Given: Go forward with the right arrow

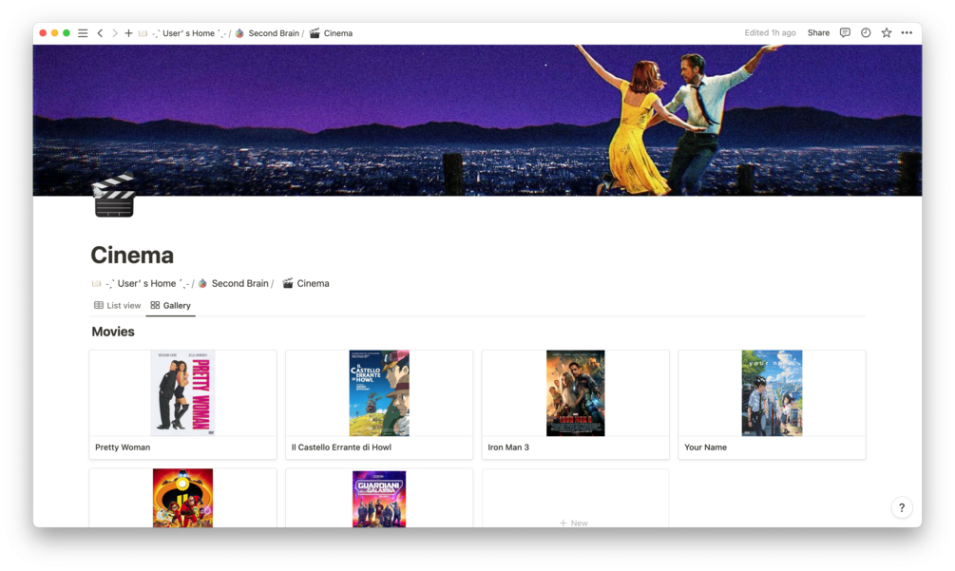Looking at the screenshot, I should [x=114, y=33].
